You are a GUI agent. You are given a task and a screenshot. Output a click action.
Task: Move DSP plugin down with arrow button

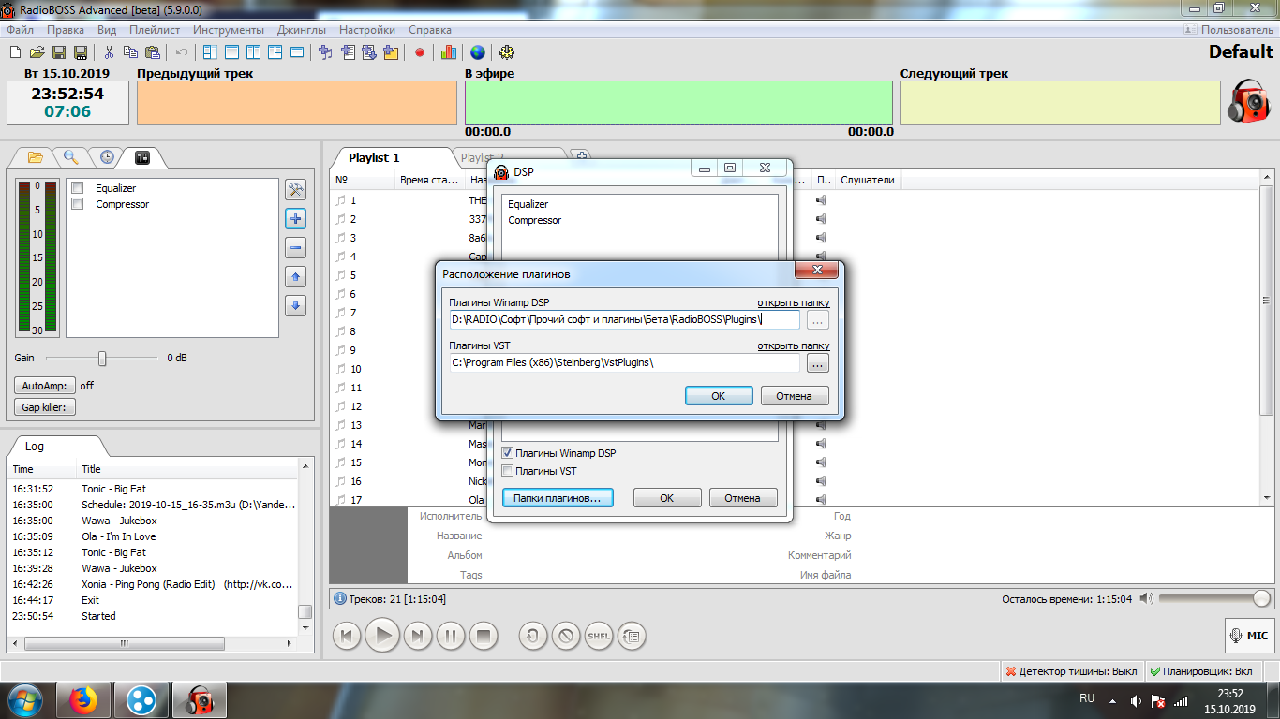coord(296,305)
